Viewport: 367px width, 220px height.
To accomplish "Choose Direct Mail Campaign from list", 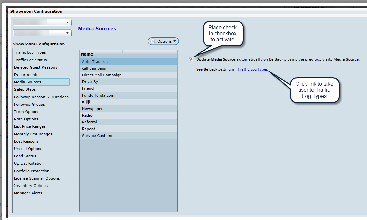I will [x=102, y=75].
